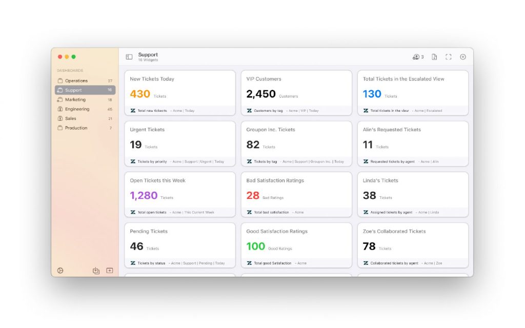Export the dashboard as a document
525x328 pixels.
point(434,57)
